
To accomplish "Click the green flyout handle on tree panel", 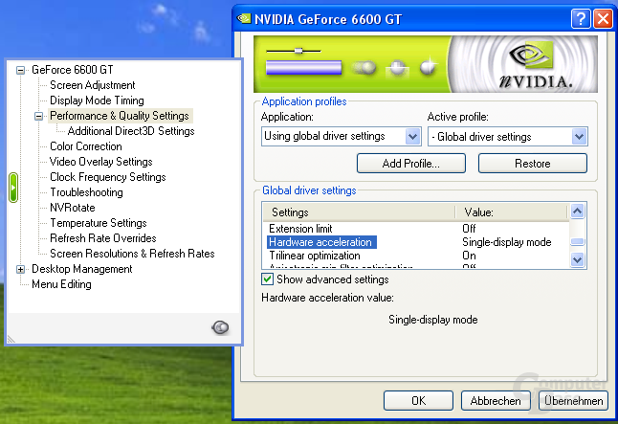I will point(13,188).
